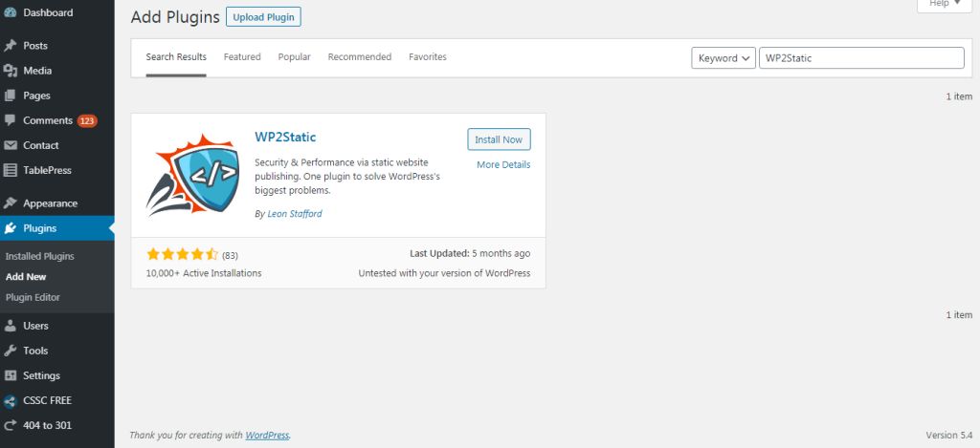This screenshot has width=980, height=448.
Task: Click the Last Updated 5 months ago text
Action: [470, 253]
